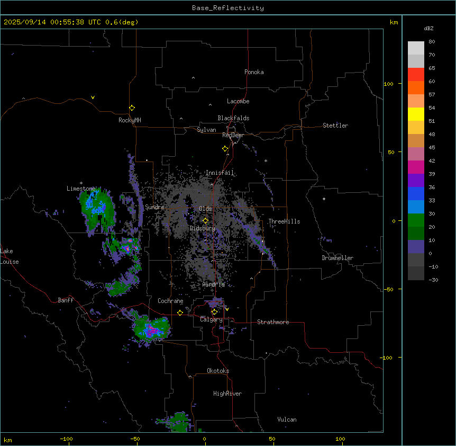
Task: Click the Ponoka city label
Action: point(254,72)
